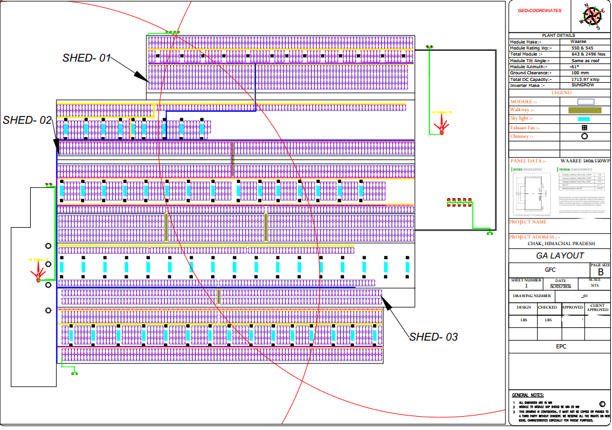
Task: Click the red earthing symbol in the right building outline
Action: tap(441, 126)
